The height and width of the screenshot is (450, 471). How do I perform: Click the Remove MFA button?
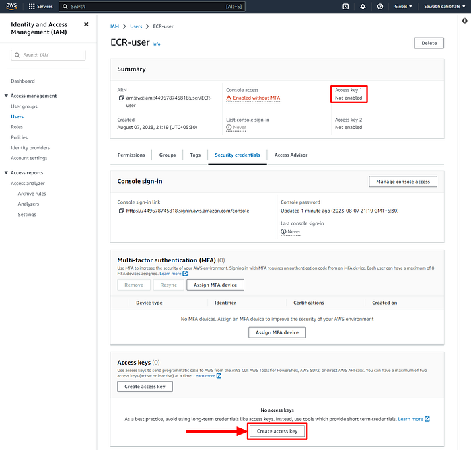coord(134,285)
